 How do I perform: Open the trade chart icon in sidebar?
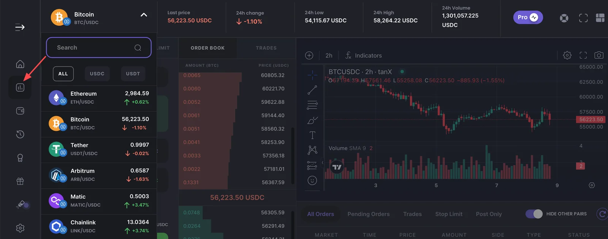tap(20, 87)
